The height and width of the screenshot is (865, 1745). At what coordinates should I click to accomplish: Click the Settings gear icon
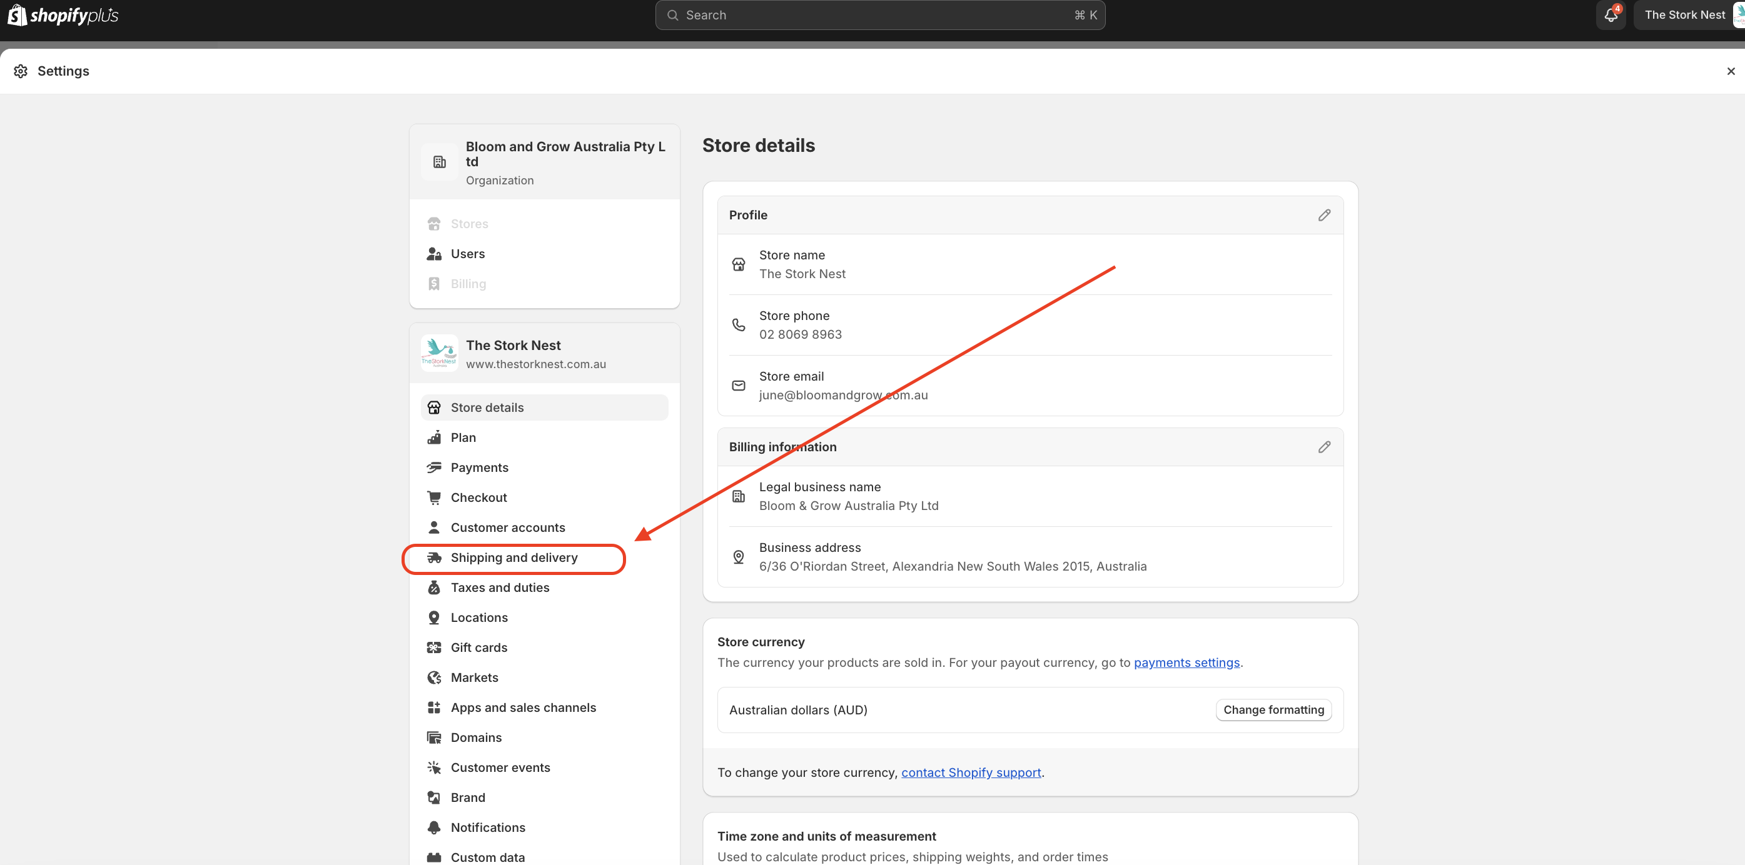(21, 71)
